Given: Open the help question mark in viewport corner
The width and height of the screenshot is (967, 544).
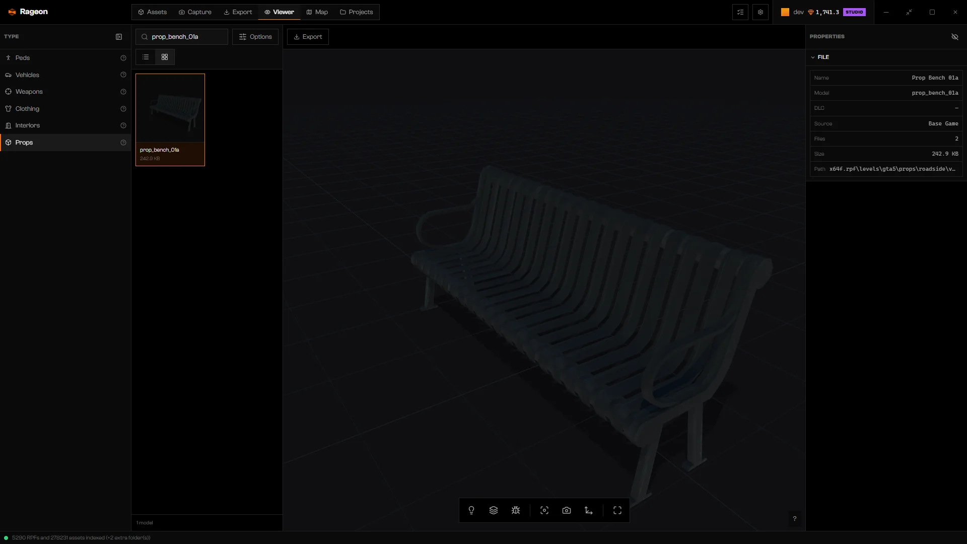Looking at the screenshot, I should click(795, 518).
